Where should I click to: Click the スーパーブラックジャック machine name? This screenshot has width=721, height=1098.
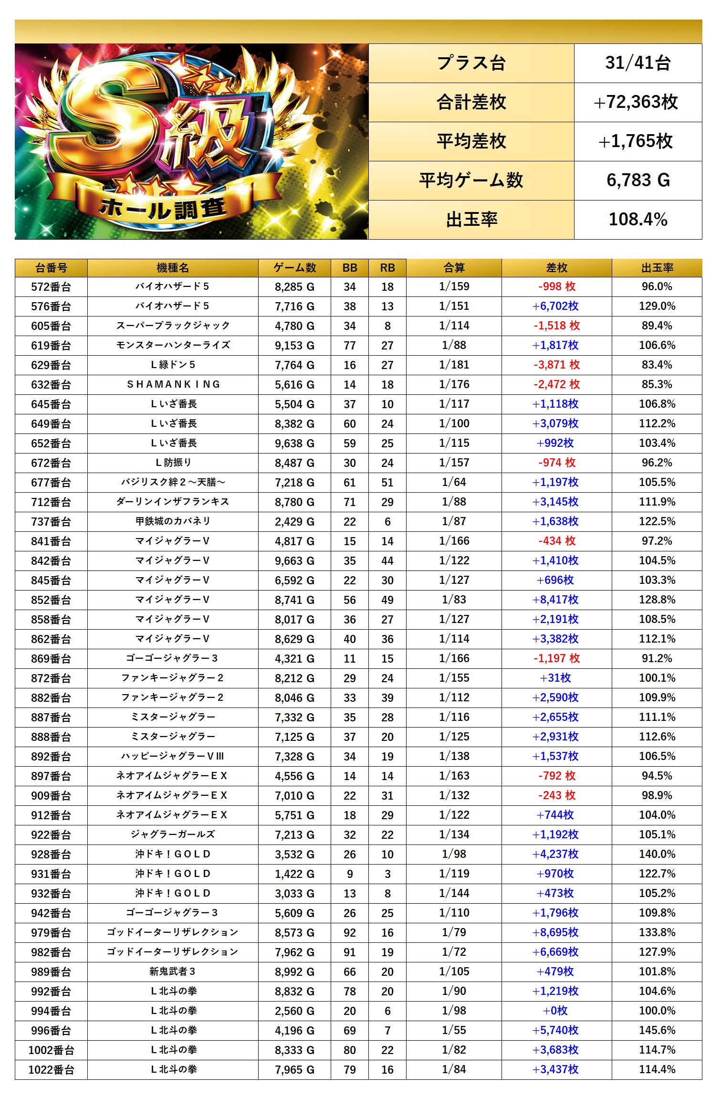[x=173, y=326]
